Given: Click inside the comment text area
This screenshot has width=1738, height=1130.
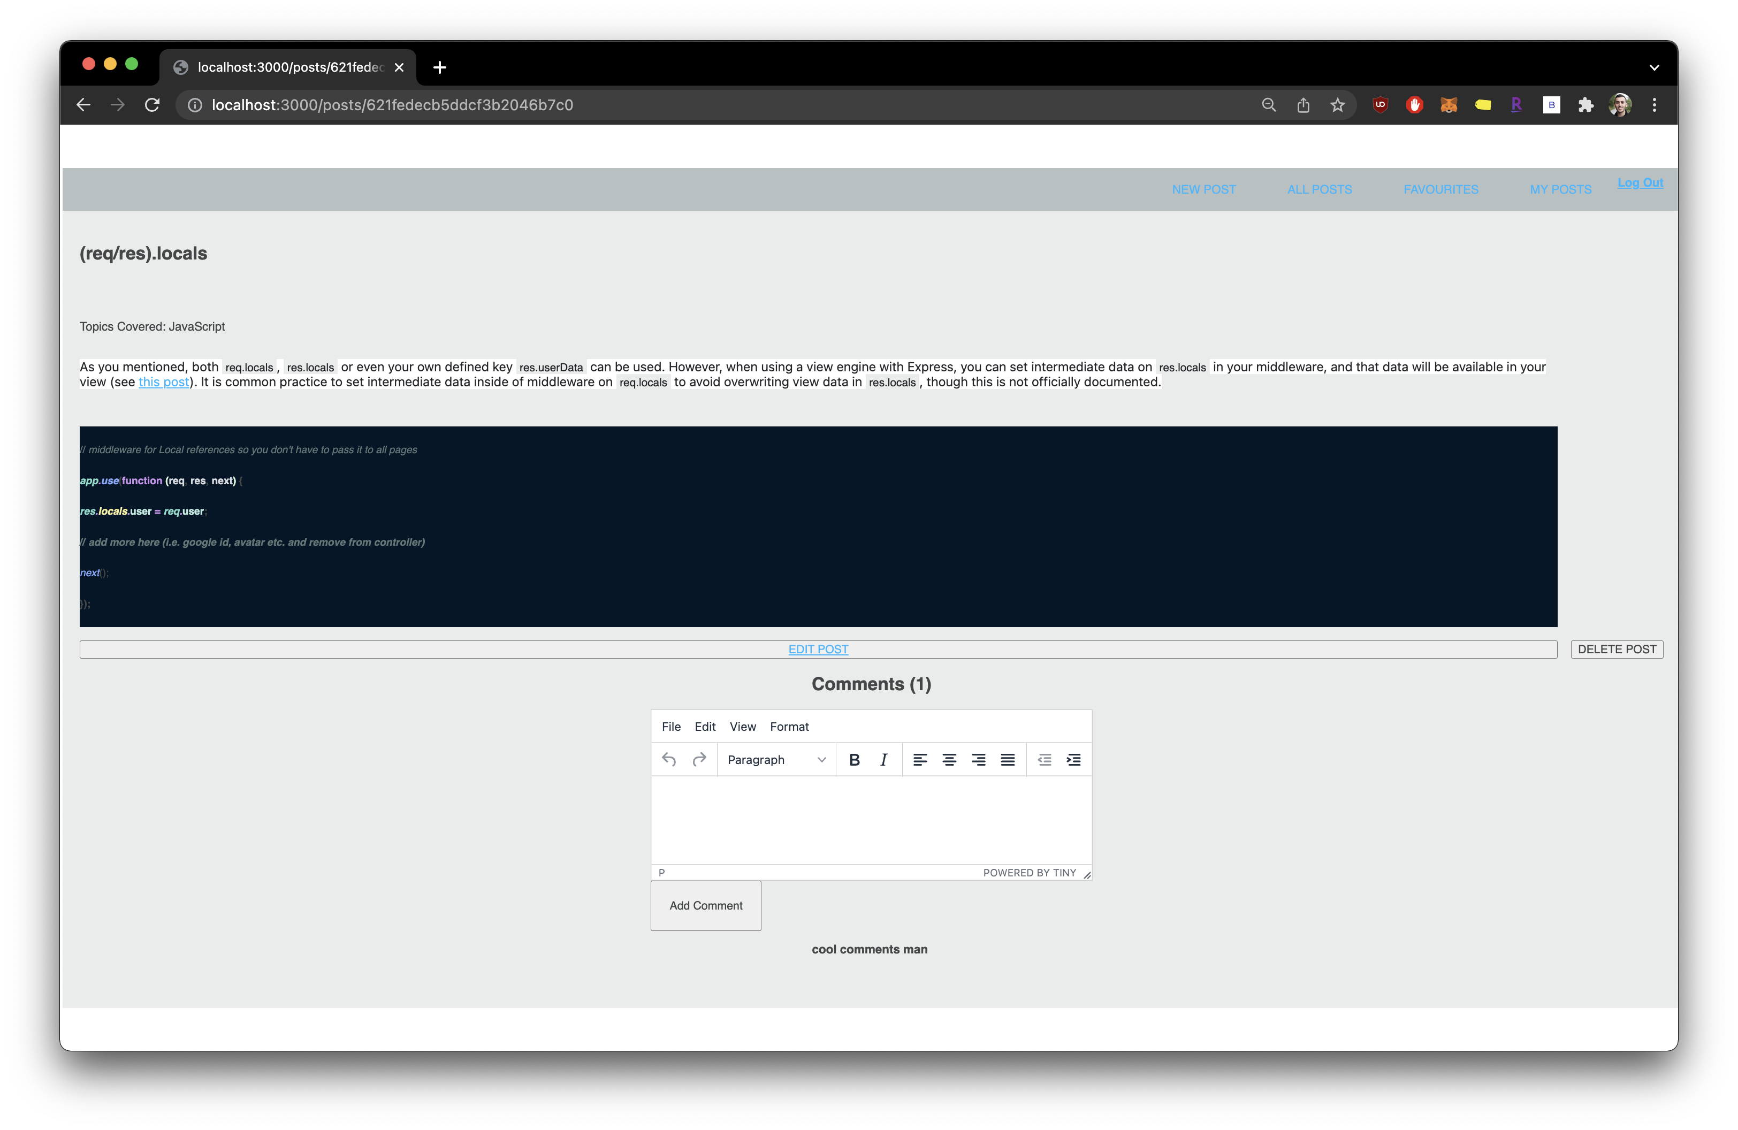Looking at the screenshot, I should pos(871,819).
